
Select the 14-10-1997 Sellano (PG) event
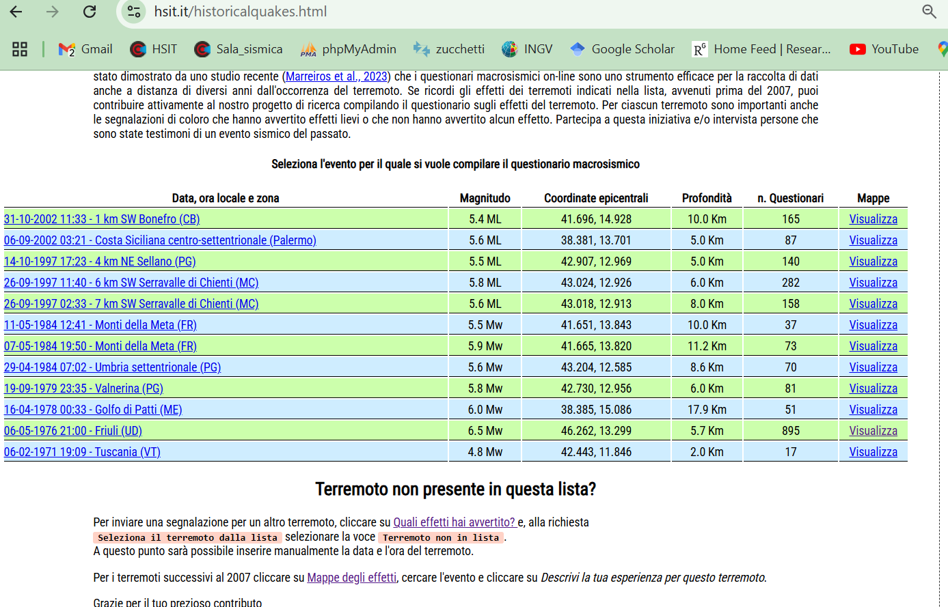(100, 262)
